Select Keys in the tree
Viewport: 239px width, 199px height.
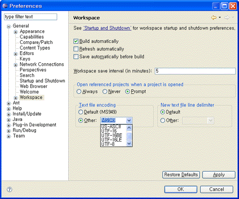click(25, 59)
